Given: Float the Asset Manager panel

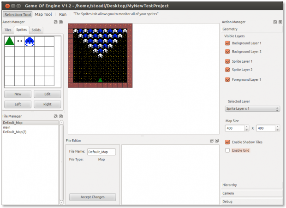Looking at the screenshot, I should point(56,22).
